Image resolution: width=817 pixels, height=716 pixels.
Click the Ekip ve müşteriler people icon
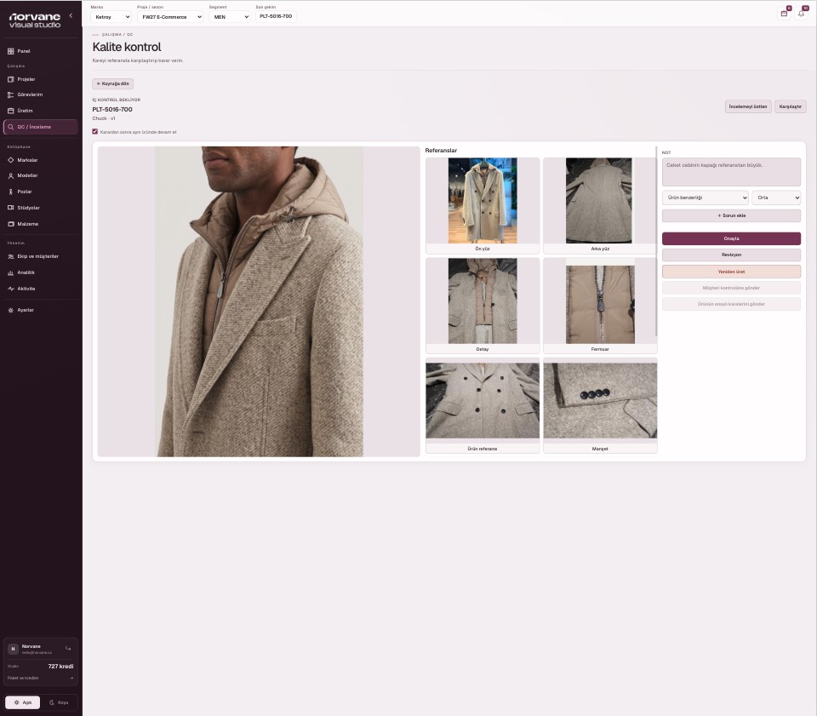pyautogui.click(x=10, y=256)
